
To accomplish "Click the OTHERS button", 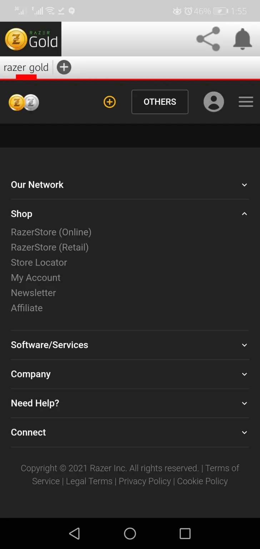I will (160, 102).
